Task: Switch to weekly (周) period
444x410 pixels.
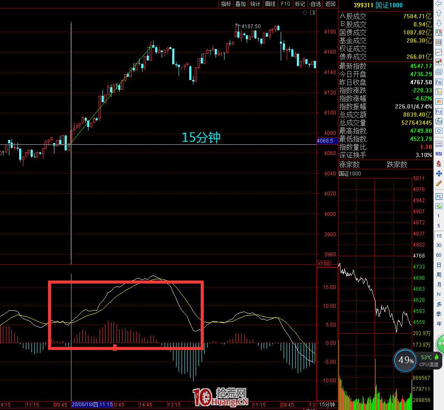Action: click(x=438, y=275)
